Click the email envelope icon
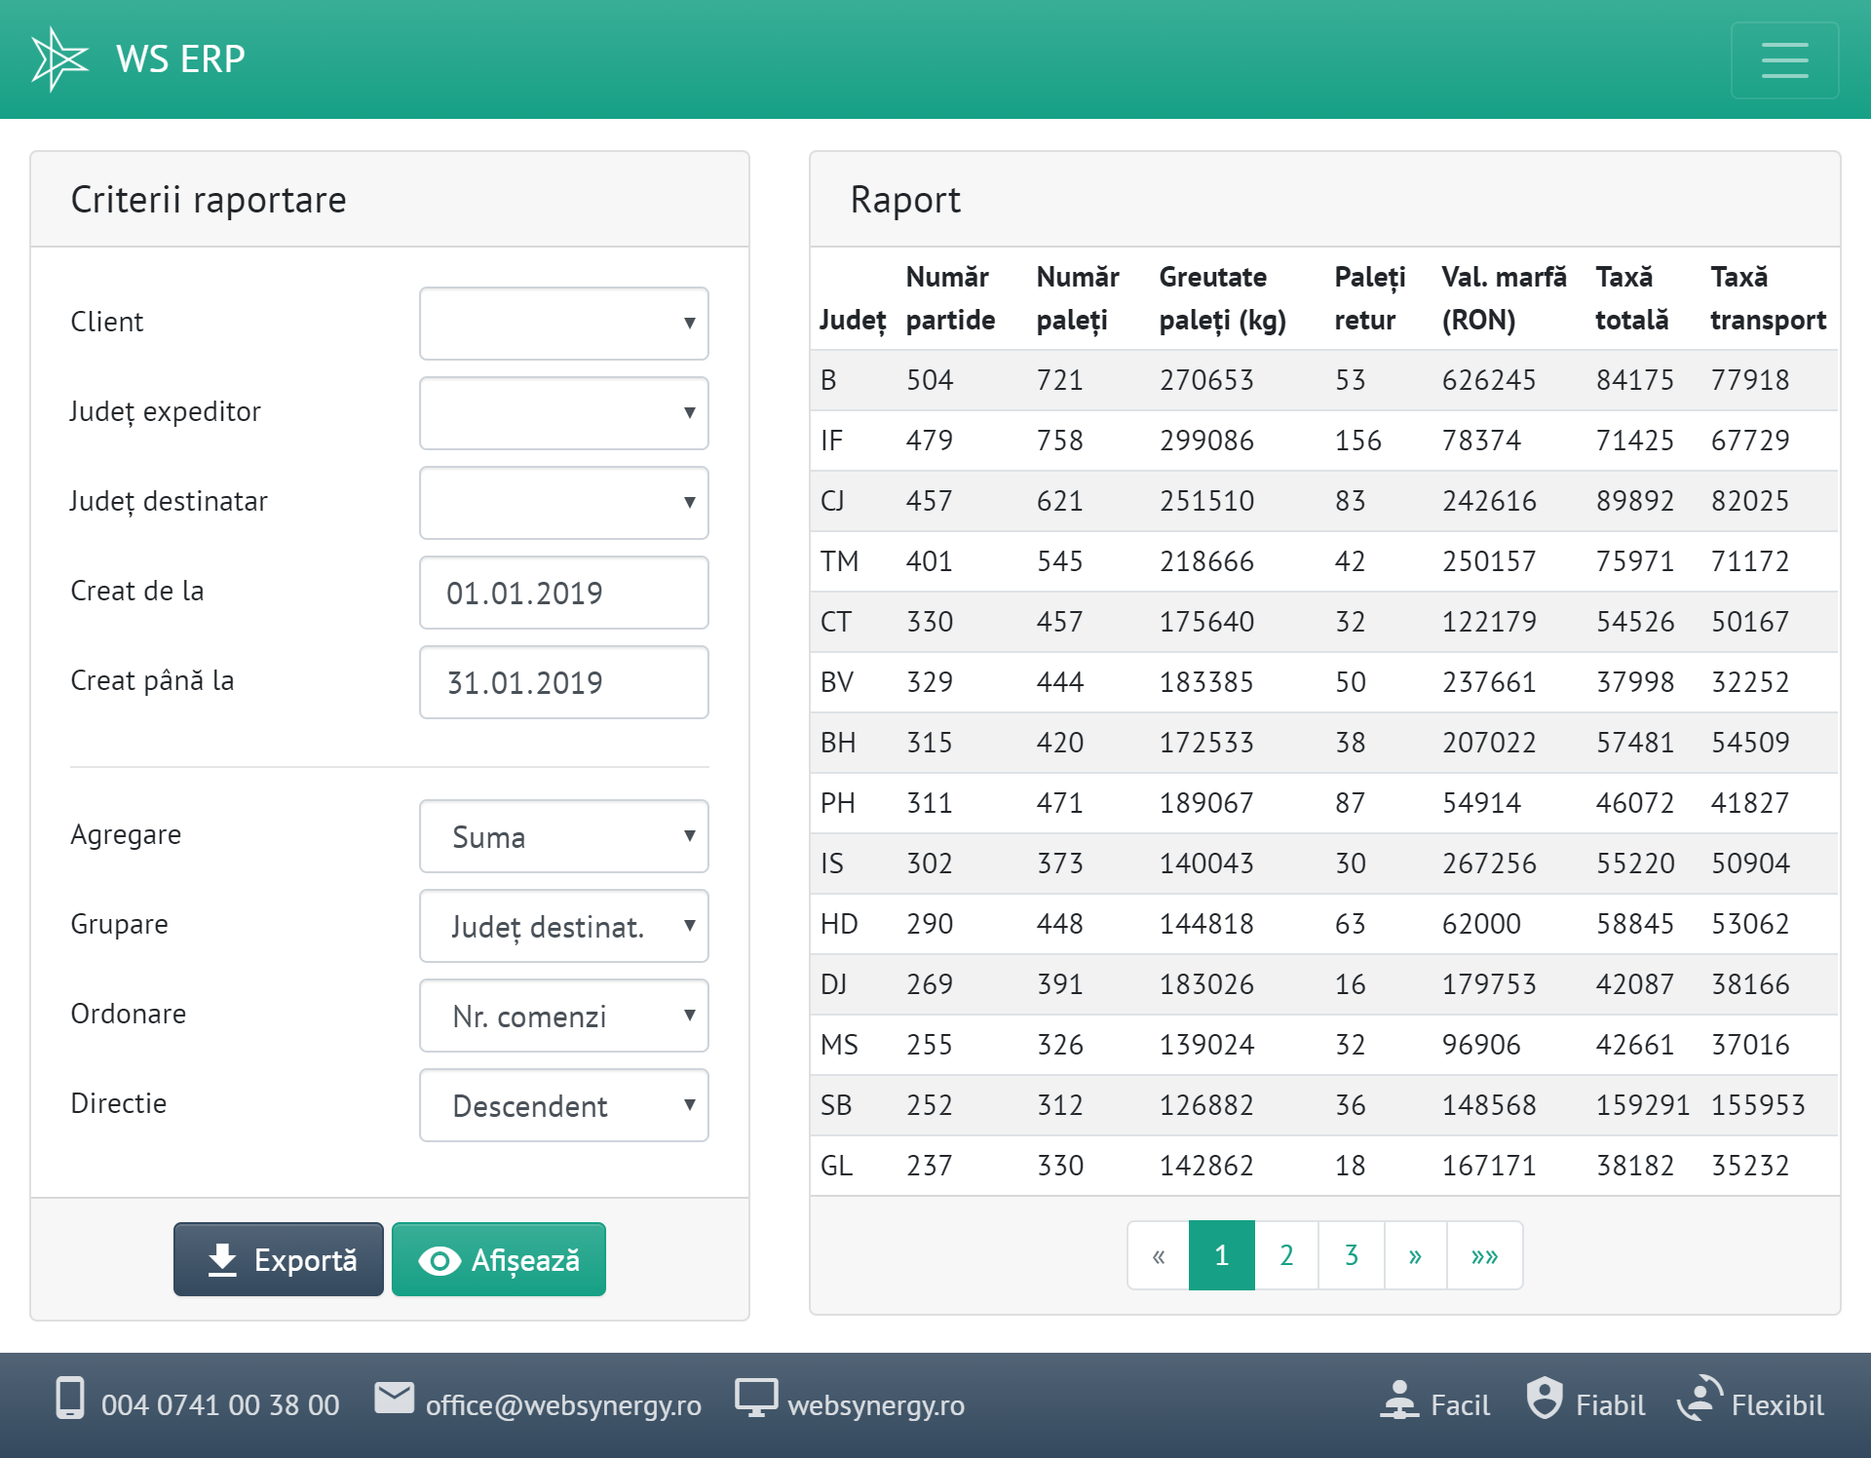 point(395,1398)
